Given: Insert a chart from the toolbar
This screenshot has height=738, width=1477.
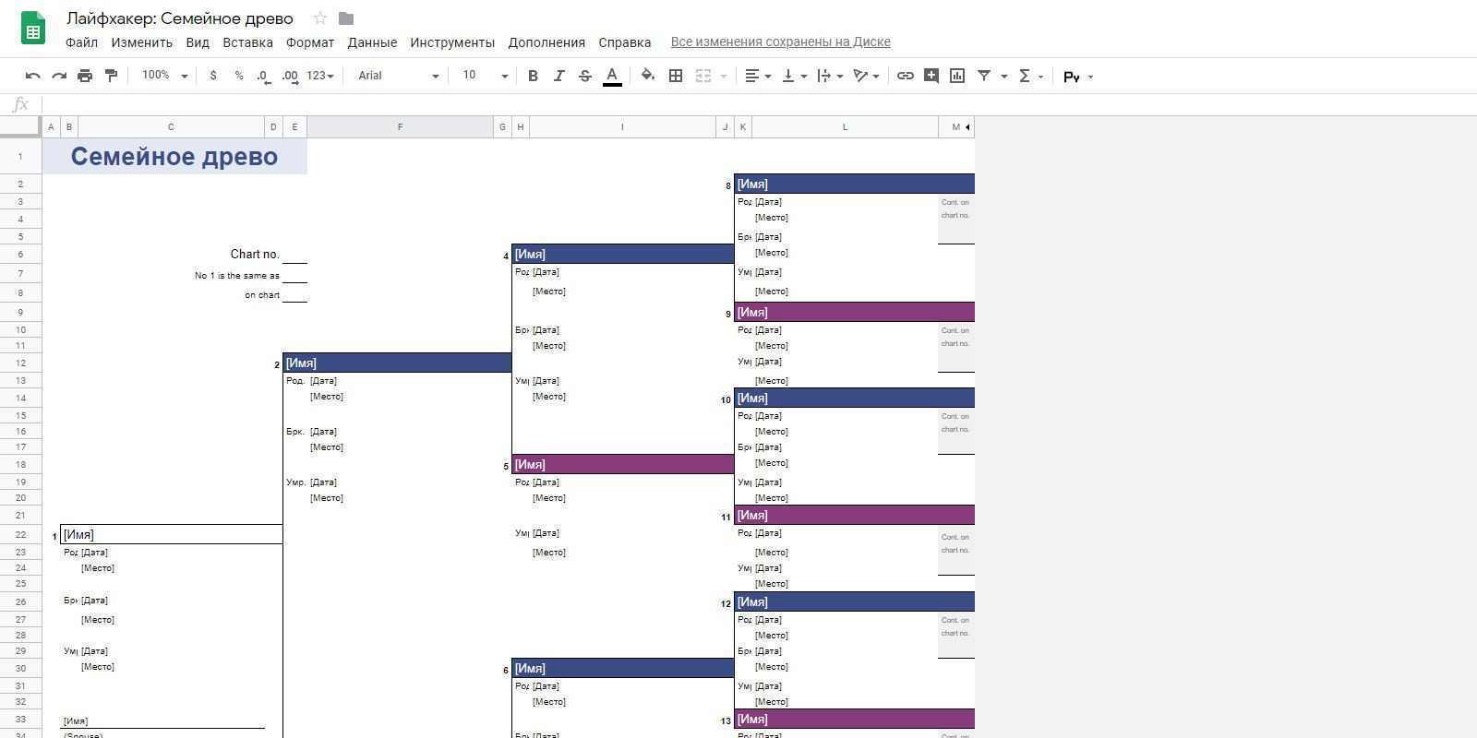Looking at the screenshot, I should tap(957, 76).
